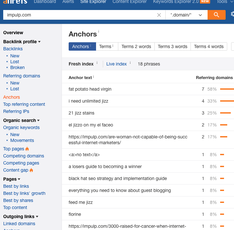Open the *.domain/* mode dropdown
The width and height of the screenshot is (234, 230).
click(186, 15)
